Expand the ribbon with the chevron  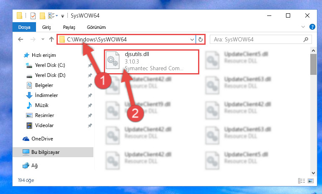pyautogui.click(x=303, y=27)
